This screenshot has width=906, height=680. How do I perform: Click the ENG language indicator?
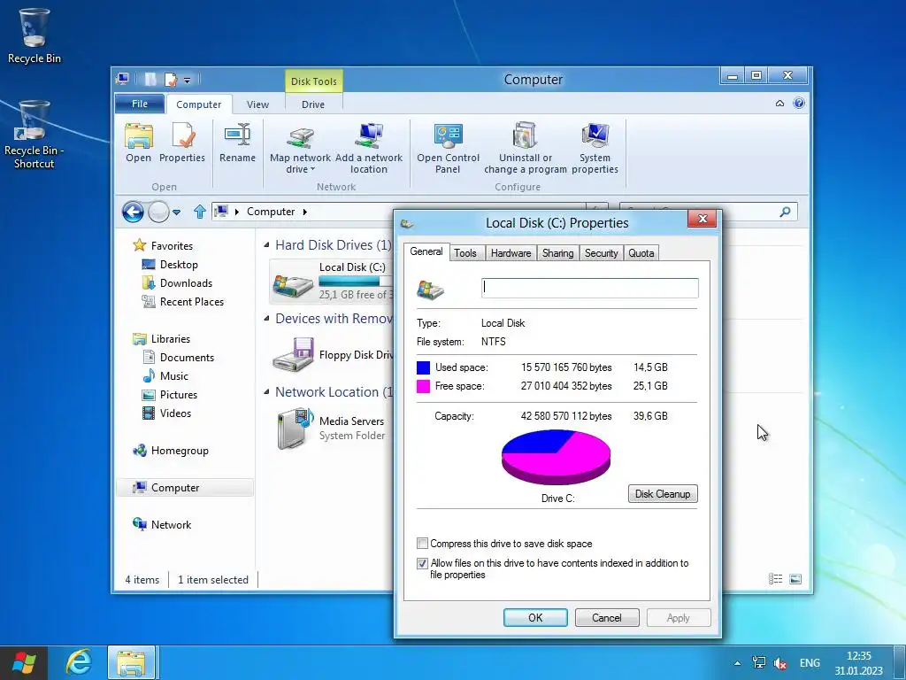click(810, 663)
